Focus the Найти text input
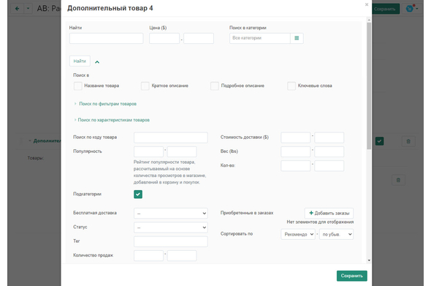This screenshot has width=431, height=286. tap(106, 38)
